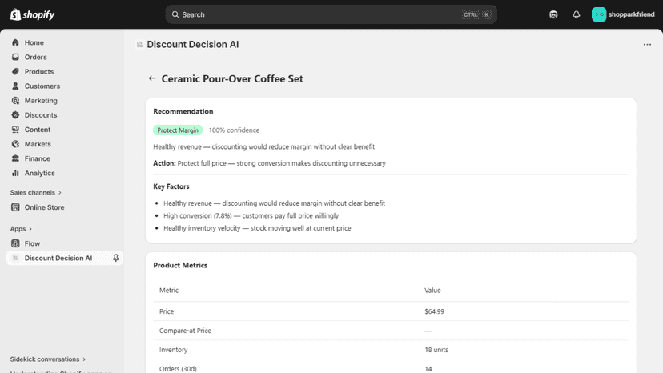The height and width of the screenshot is (373, 663).
Task: Open the Customers person icon
Action: [16, 86]
